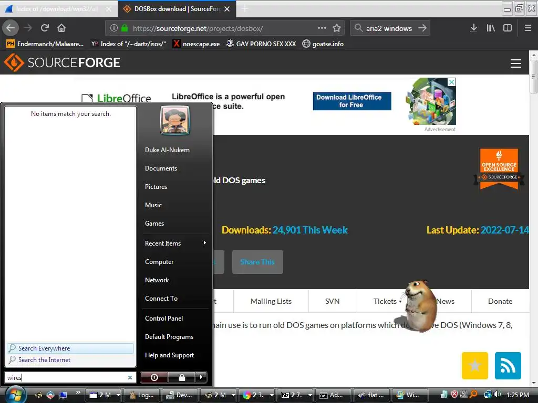The image size is (538, 403).
Task: Open the volume control in the tray
Action: (x=498, y=395)
